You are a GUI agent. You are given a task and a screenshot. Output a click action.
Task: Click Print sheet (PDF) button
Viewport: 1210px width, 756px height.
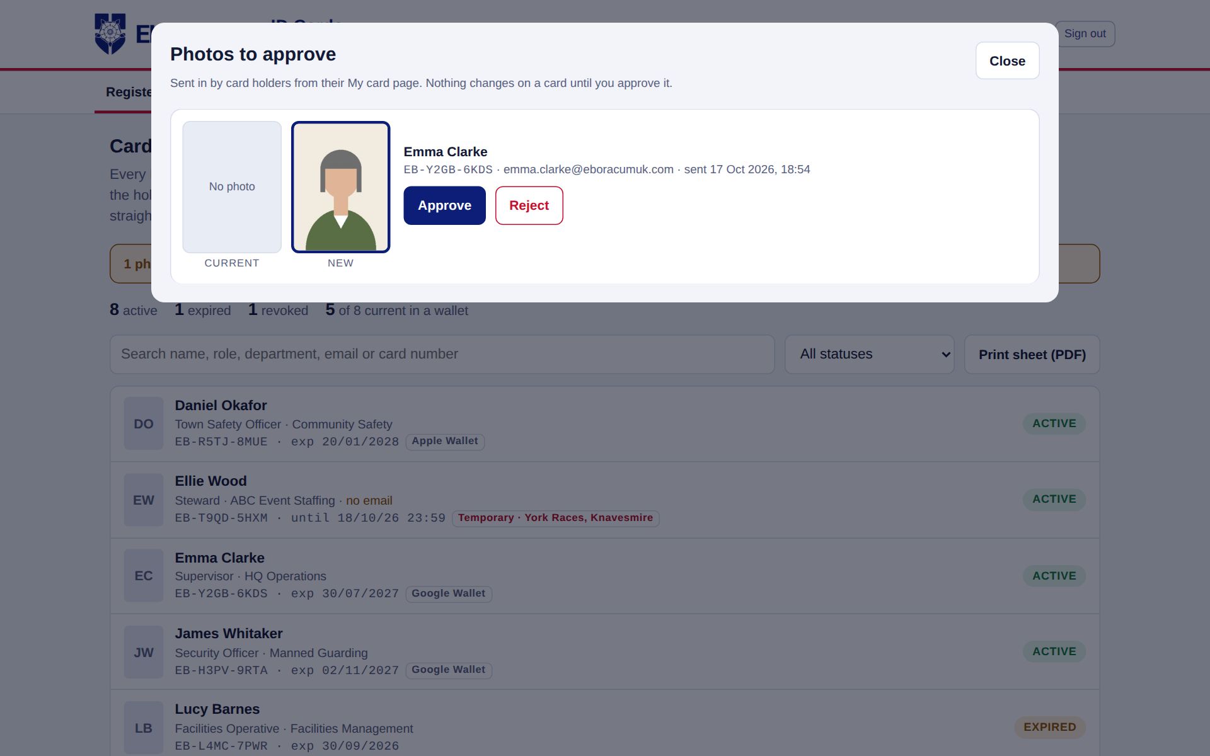pos(1032,354)
